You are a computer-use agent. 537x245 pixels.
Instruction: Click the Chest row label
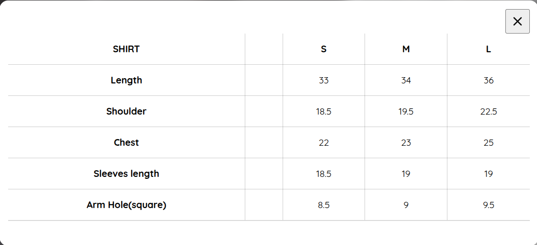tap(126, 142)
